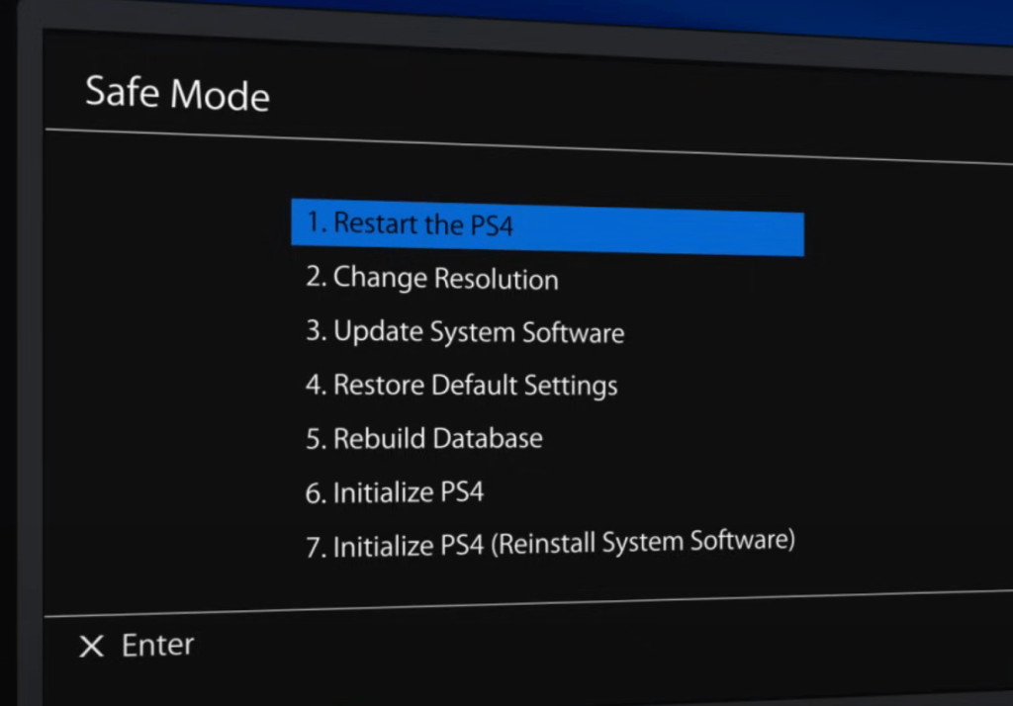
Task: Click the parenthetical Reinstall System Software text
Action: click(x=643, y=542)
